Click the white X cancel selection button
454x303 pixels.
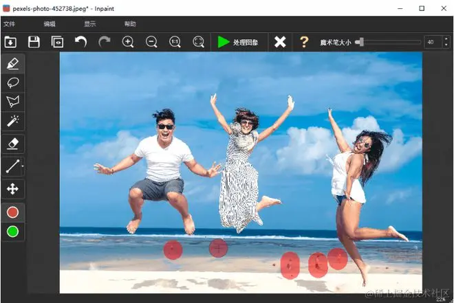[x=279, y=42]
